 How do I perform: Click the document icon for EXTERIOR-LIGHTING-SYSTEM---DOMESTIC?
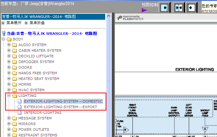tap(20, 101)
